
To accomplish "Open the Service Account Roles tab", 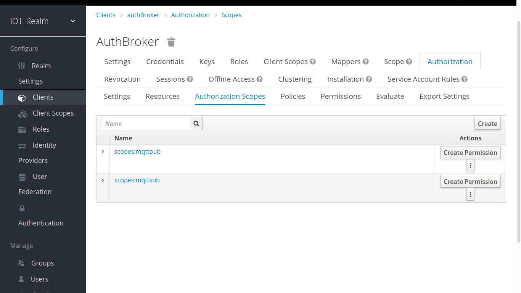I will (423, 79).
